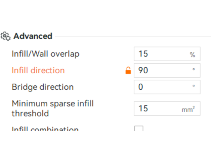Click the percent unit in Infill/Wall overlap
Screen dimensions: 211x158
[x=192, y=55]
